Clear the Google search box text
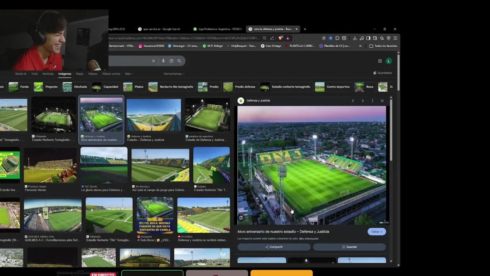 point(154,61)
